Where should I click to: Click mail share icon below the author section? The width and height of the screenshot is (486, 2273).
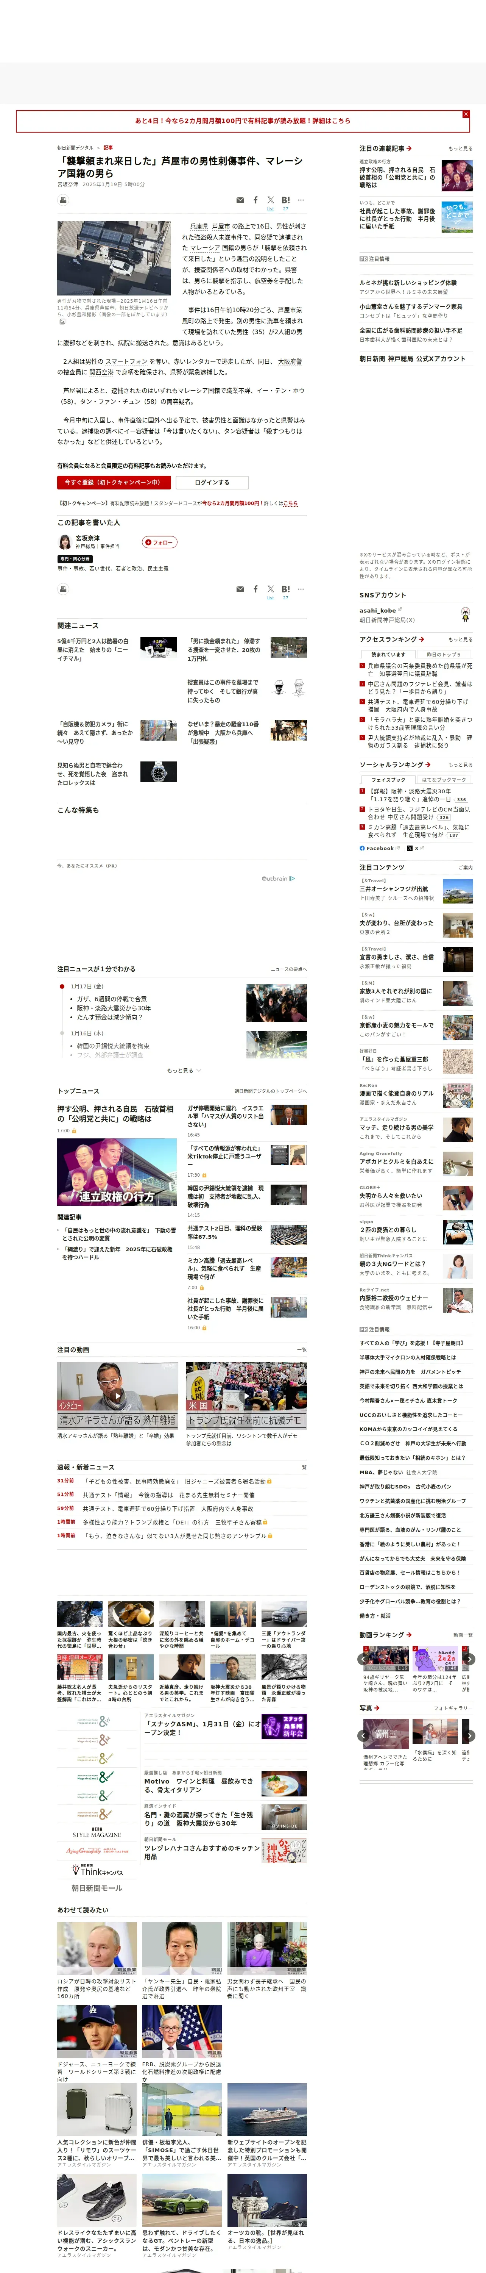(240, 589)
